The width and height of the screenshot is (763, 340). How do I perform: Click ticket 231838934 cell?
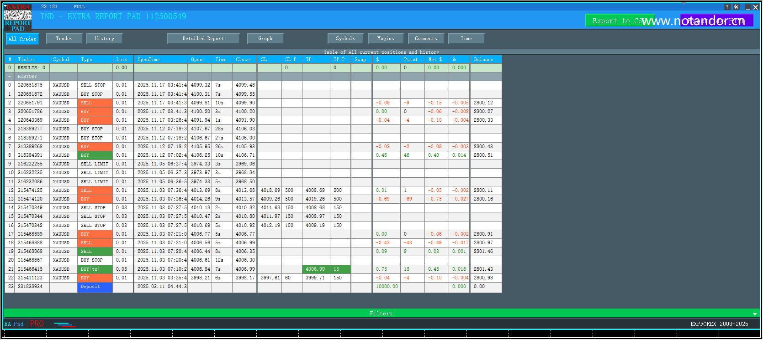tap(32, 287)
